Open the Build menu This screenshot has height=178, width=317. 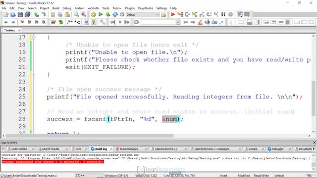tap(56, 8)
